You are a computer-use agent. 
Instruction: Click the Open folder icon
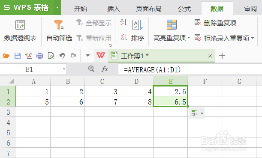tap(6, 56)
